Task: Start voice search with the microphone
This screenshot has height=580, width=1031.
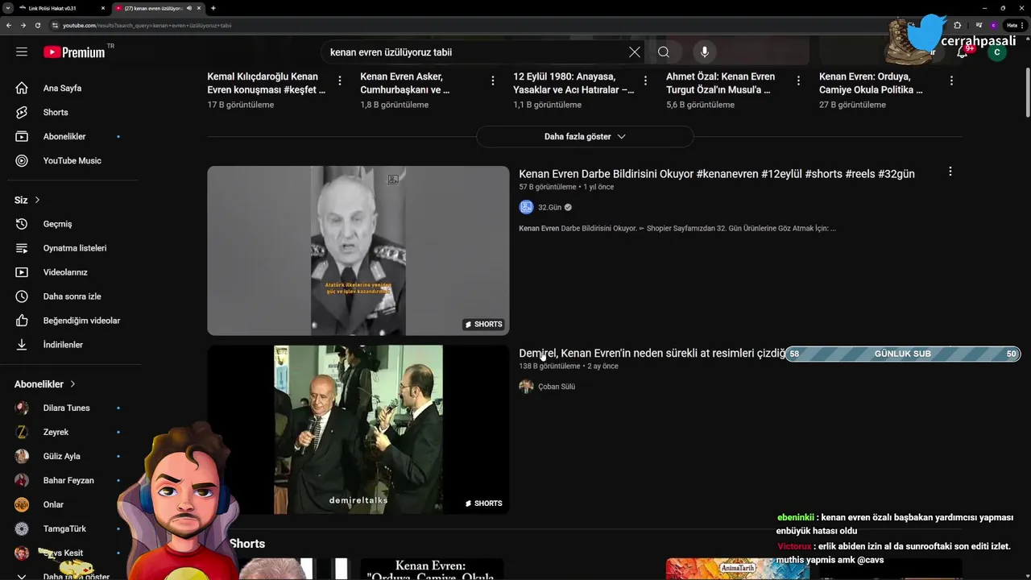Action: (705, 52)
